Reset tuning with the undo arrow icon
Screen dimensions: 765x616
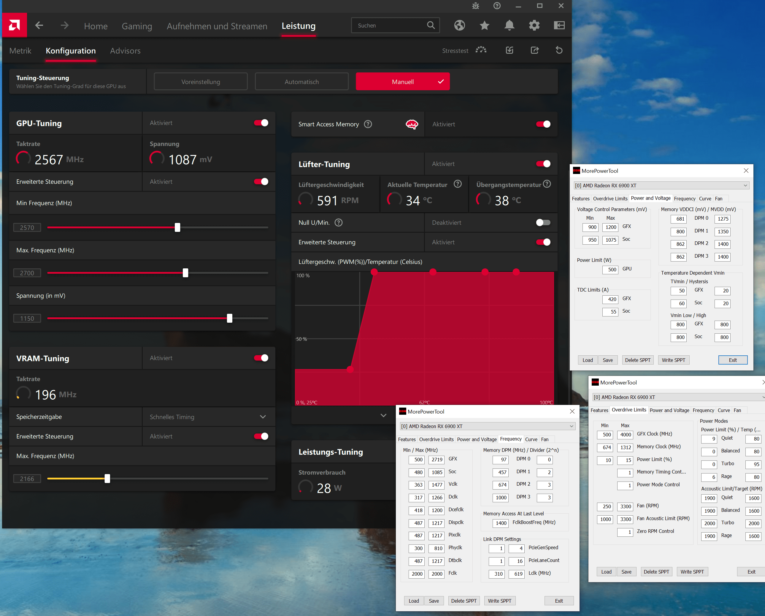coord(559,50)
